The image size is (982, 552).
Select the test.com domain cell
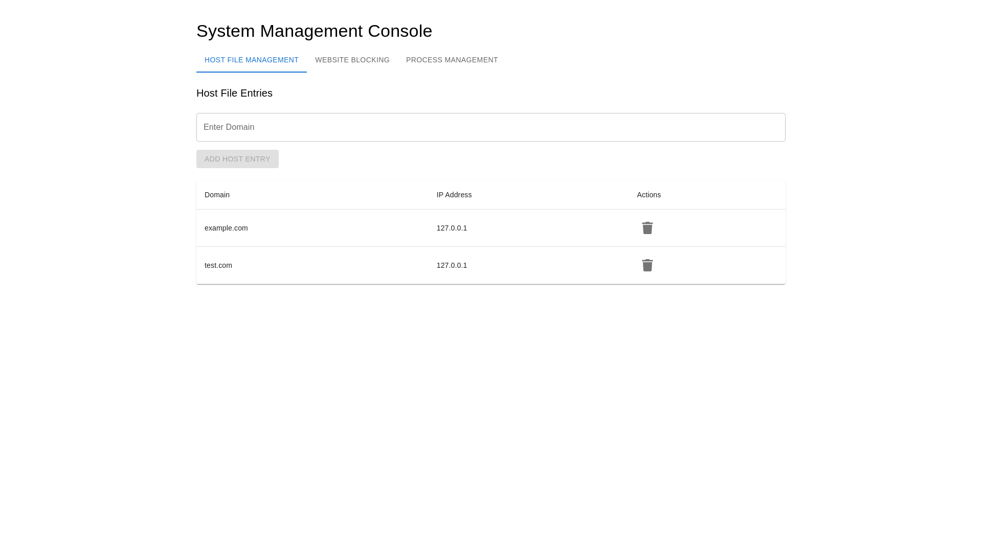pyautogui.click(x=313, y=265)
